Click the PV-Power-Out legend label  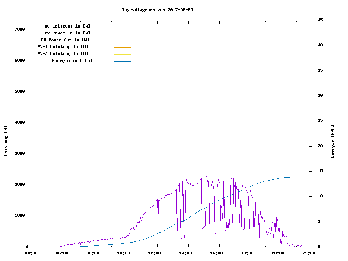click(66, 40)
